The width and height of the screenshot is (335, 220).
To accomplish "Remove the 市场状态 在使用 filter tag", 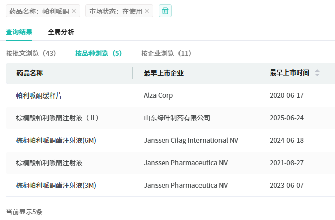I will [147, 11].
